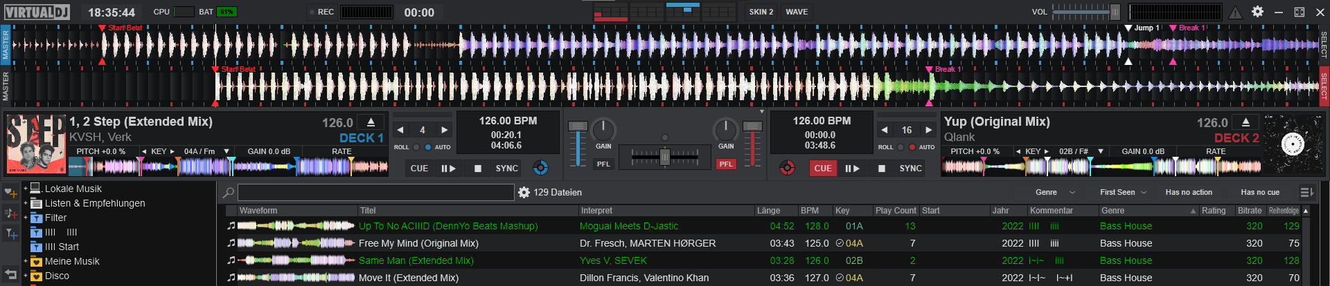Image resolution: width=1330 pixels, height=286 pixels.
Task: Toggle ROLL mode on Deck 2
Action: click(901, 147)
